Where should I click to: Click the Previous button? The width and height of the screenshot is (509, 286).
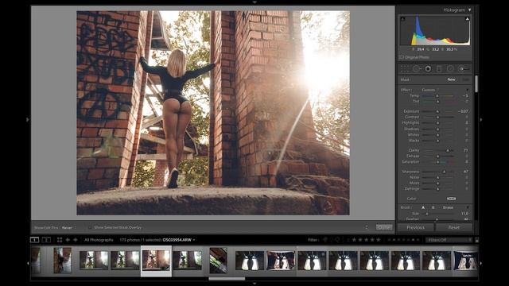tap(415, 228)
